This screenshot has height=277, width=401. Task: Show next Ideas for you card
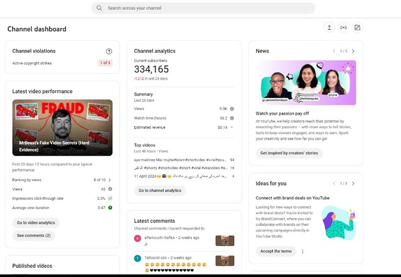point(353,184)
